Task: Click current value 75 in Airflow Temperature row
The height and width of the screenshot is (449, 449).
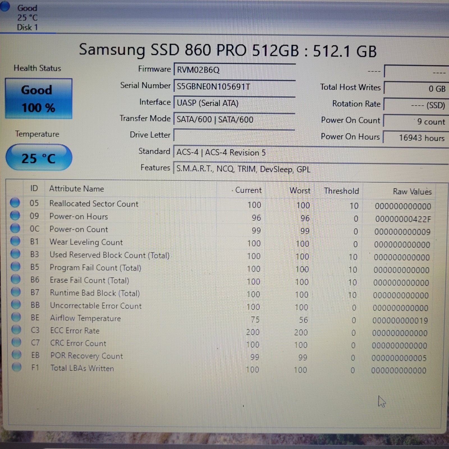Action: click(x=255, y=319)
